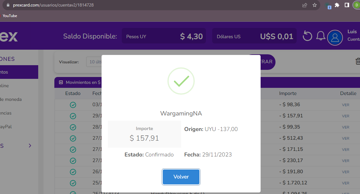Image resolution: width=360 pixels, height=194 pixels.
Task: Bookmark page with the star icon
Action: point(315,5)
